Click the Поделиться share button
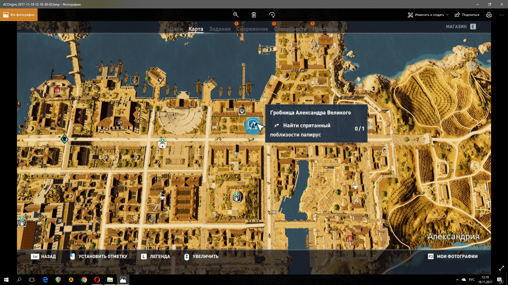 click(467, 15)
